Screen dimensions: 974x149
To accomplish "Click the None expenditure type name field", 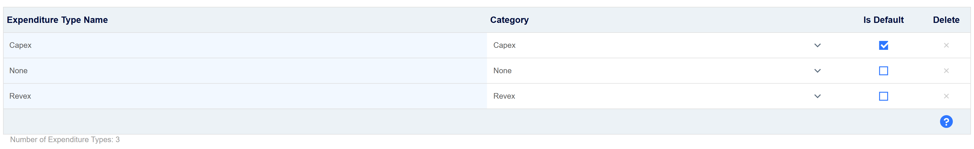I will click(x=242, y=71).
